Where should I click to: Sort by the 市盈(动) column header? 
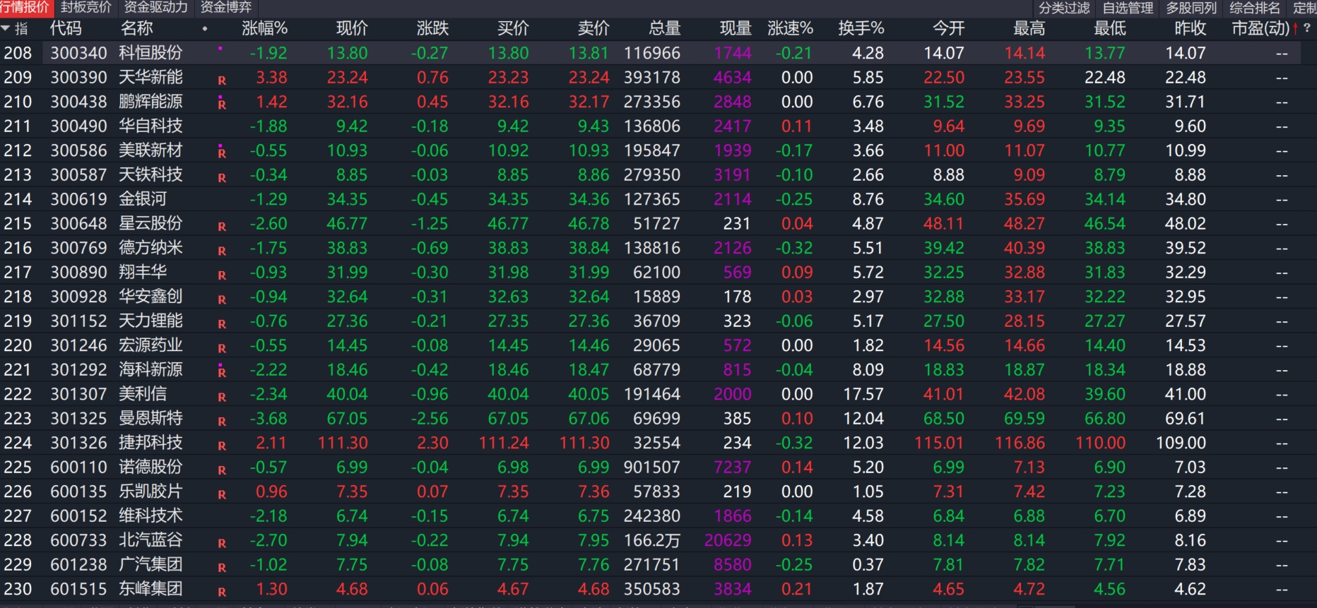pos(1260,28)
